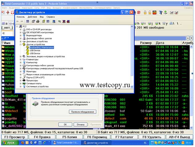This screenshot has width=195, height=147.
Task: Click Имя column header in left panel
Action: pyautogui.click(x=7, y=43)
